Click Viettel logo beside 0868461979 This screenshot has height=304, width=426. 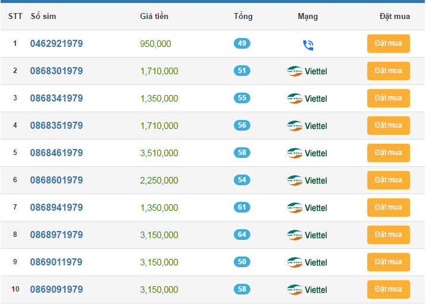307,153
